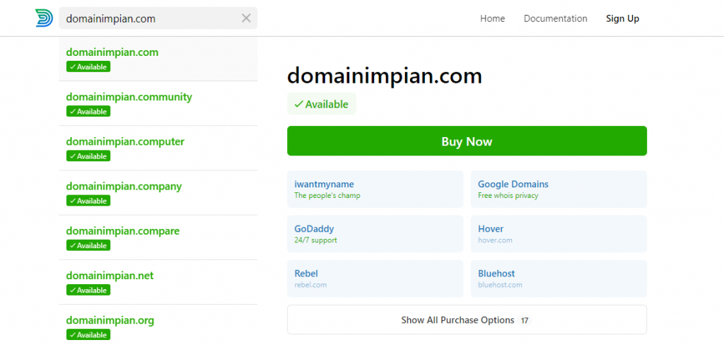Select domainimpian.org result
Viewport: 724px width, 345px height.
pyautogui.click(x=158, y=324)
